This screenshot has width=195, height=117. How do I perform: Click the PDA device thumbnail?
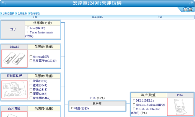(180, 107)
